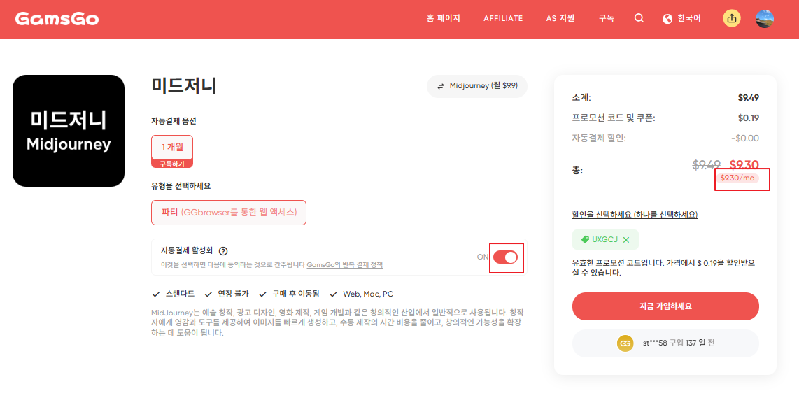Click the 구매 후 이동됨 feature label
The image size is (799, 398).
(x=295, y=294)
